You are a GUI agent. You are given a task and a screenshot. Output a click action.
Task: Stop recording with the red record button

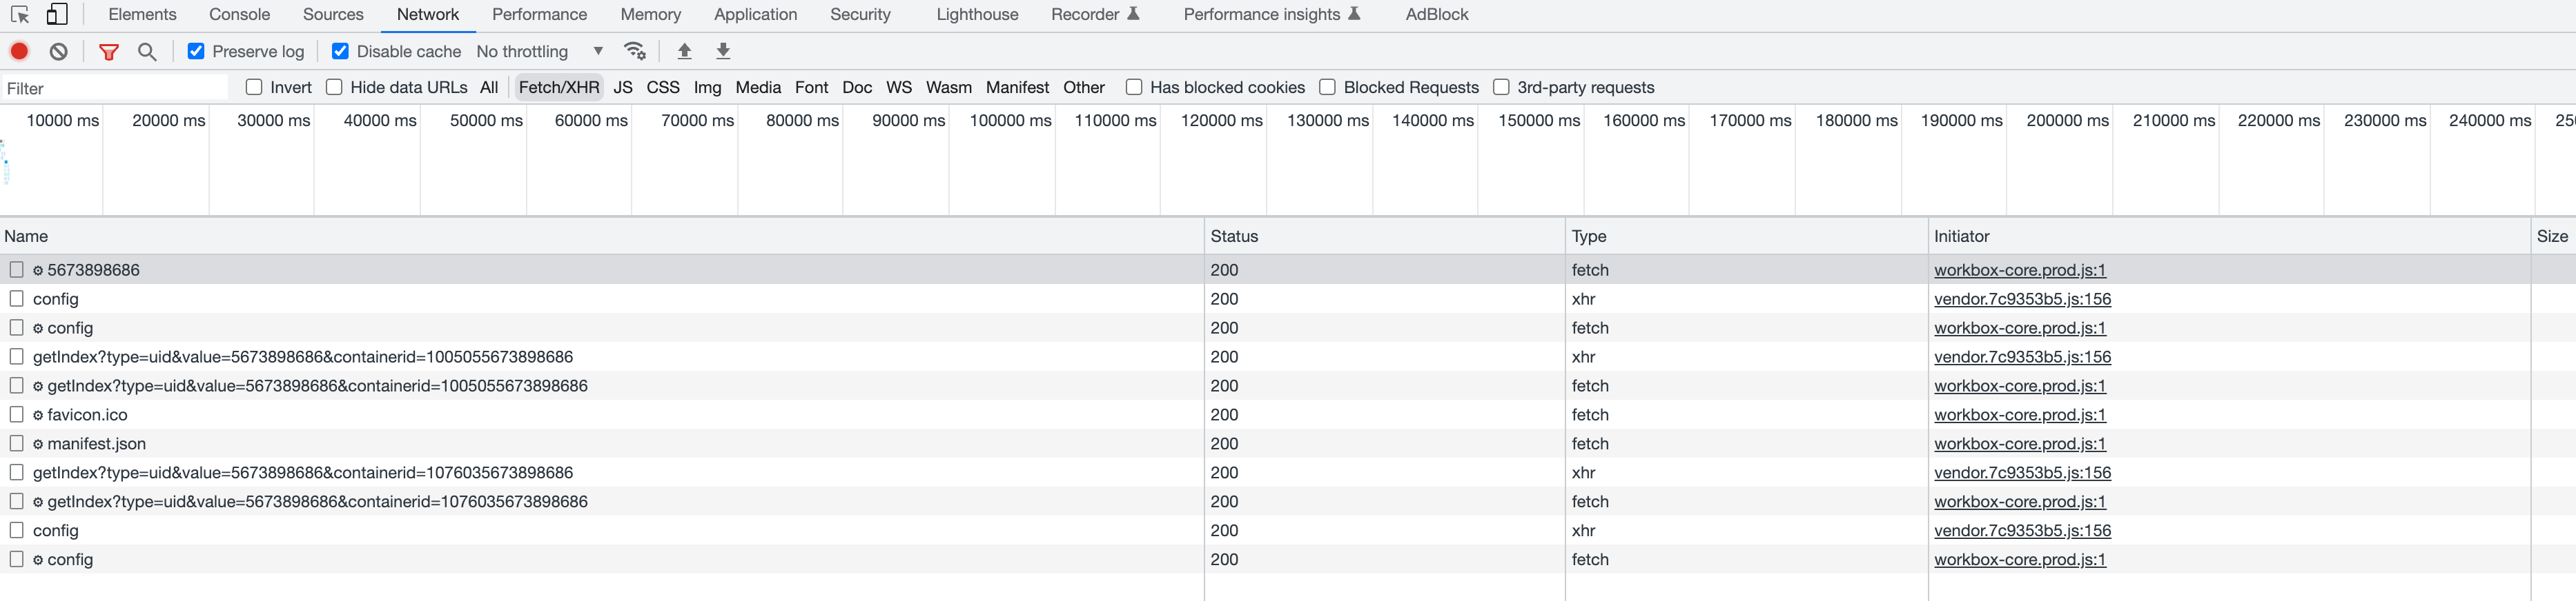[19, 51]
